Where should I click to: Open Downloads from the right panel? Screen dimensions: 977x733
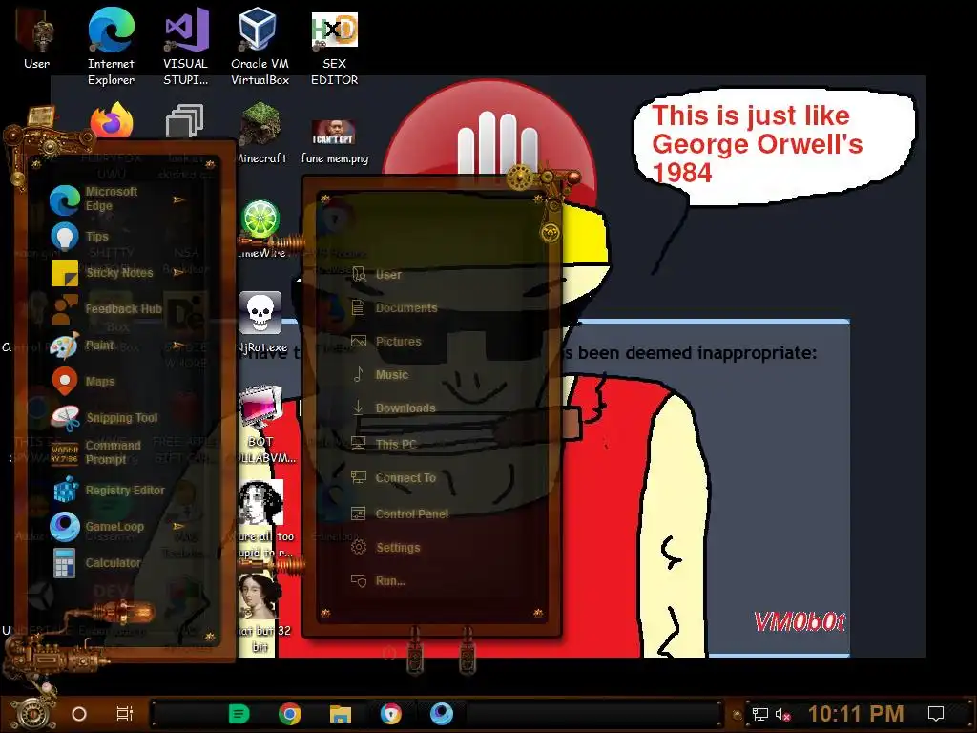[x=393, y=408]
